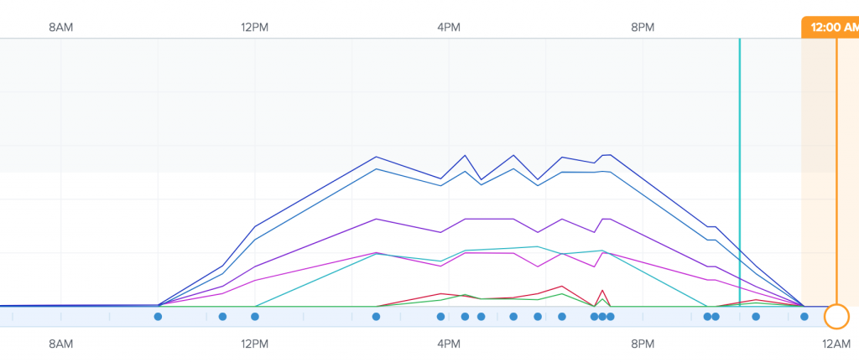Click the 8PM label on top axis
The width and height of the screenshot is (859, 362).
[x=643, y=27]
